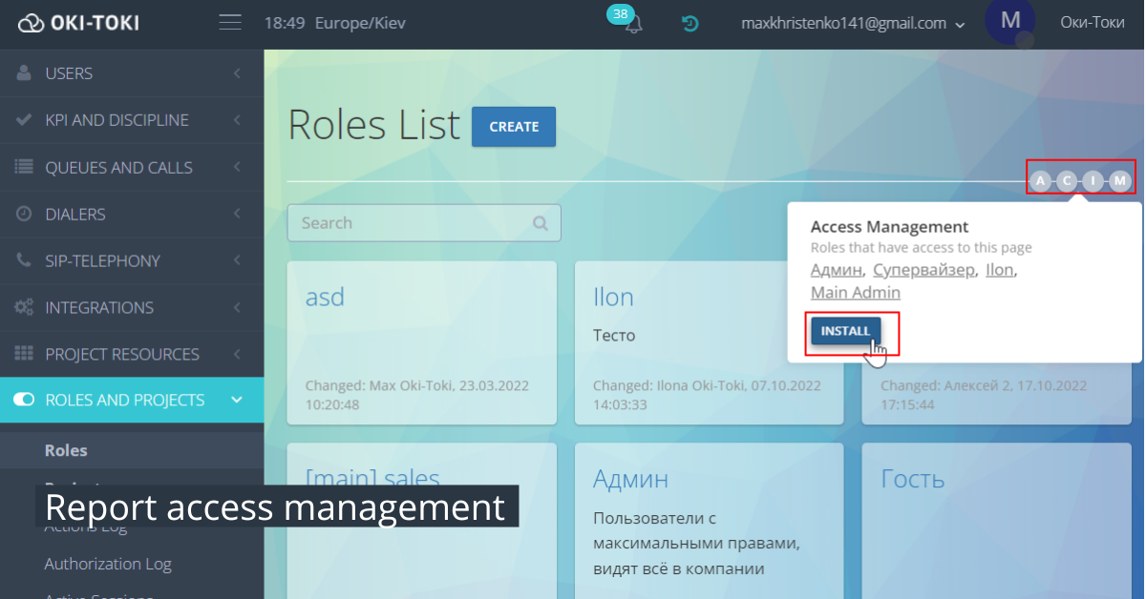Click the search magnifier icon
The width and height of the screenshot is (1146, 599).
(541, 222)
